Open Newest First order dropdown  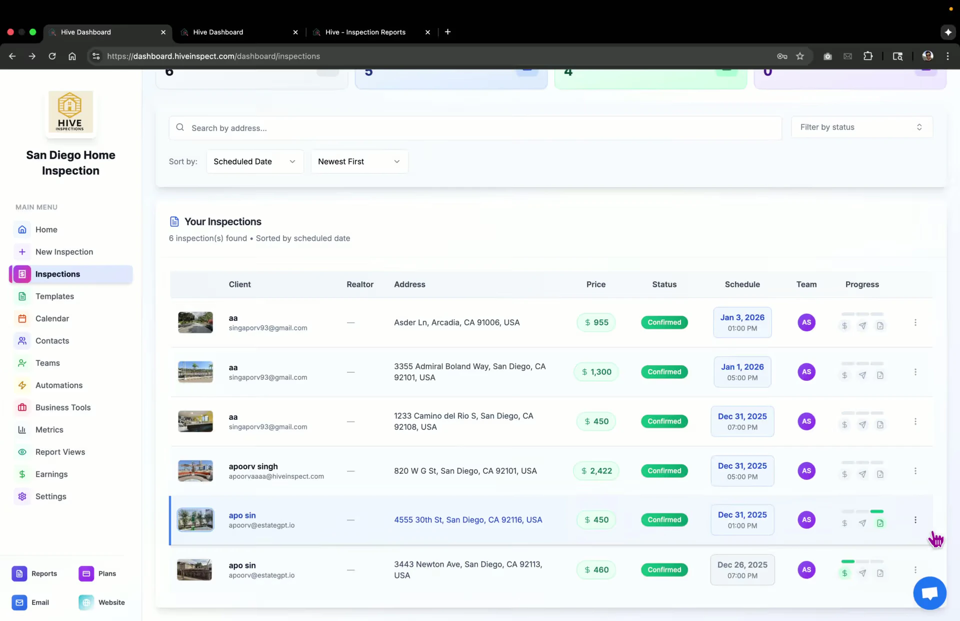pyautogui.click(x=359, y=162)
